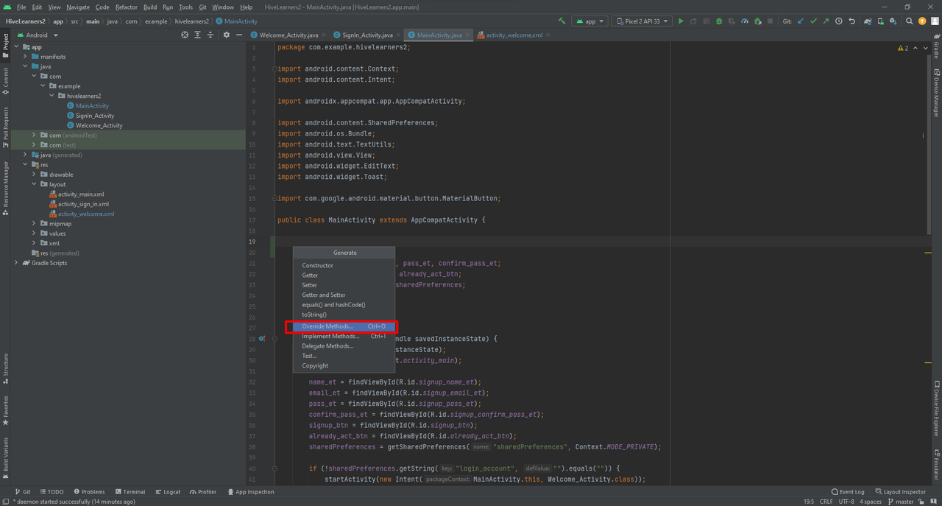This screenshot has height=506, width=942.
Task: Hide the Project panel with the minus icon
Action: click(x=239, y=35)
